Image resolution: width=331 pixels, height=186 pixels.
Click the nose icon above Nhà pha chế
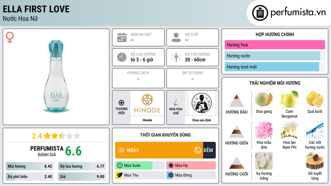point(176,103)
